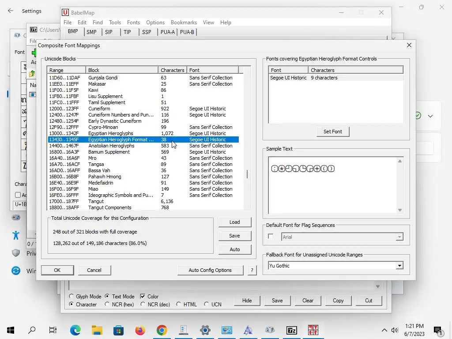The width and height of the screenshot is (452, 339).
Task: Launch Firefox from taskbar
Action: 140,330
